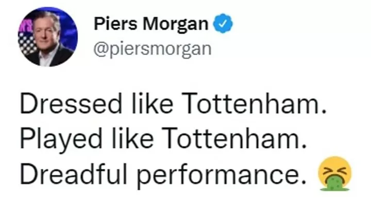Click the white tick inside the badge

pos(223,23)
